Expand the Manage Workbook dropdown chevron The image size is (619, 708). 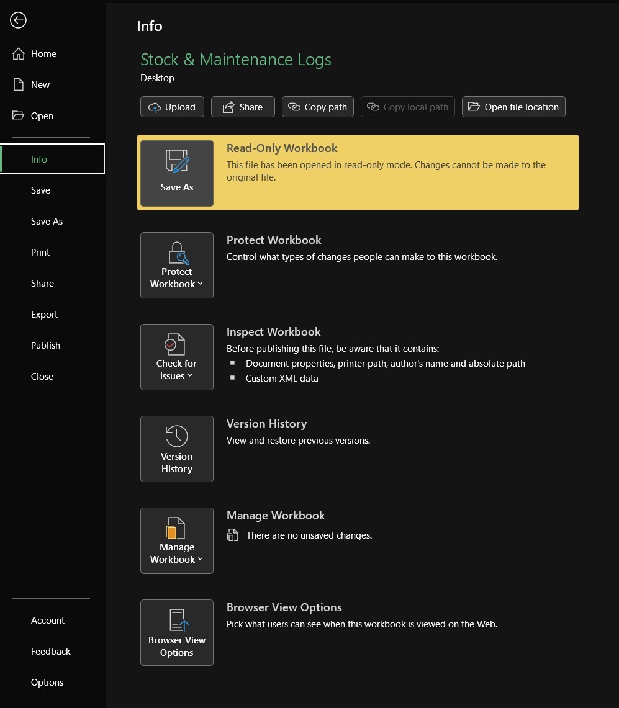[200, 559]
